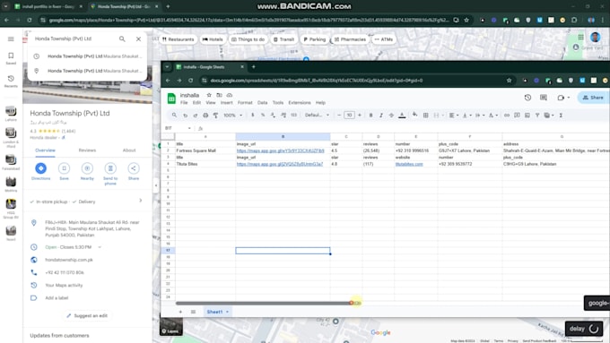Click the insert link icon in Sheets
Image resolution: width=610 pixels, height=343 pixels.
[x=507, y=116]
